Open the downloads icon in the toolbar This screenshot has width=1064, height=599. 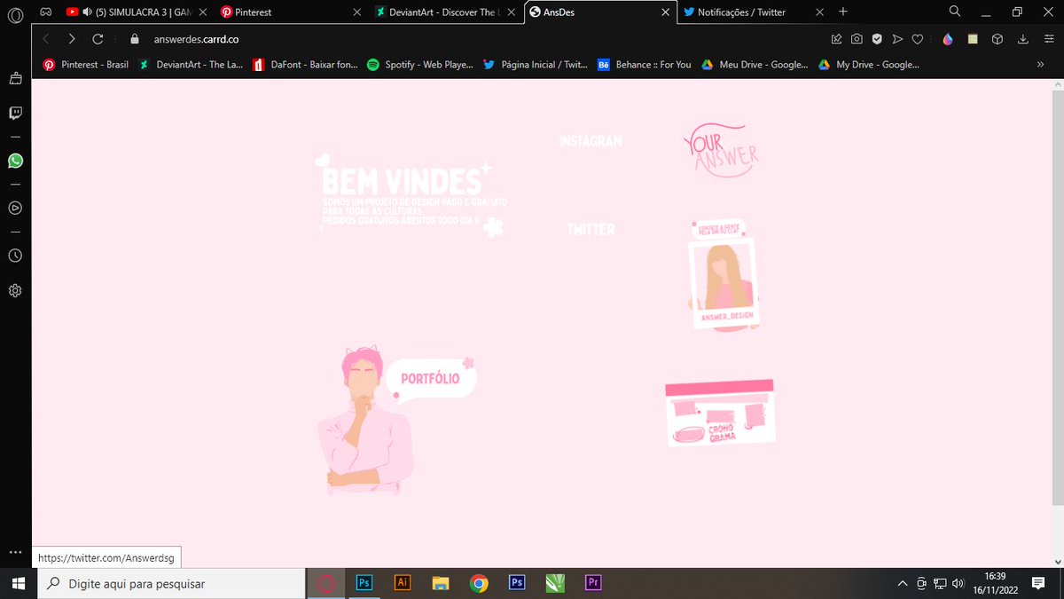(x=1023, y=39)
